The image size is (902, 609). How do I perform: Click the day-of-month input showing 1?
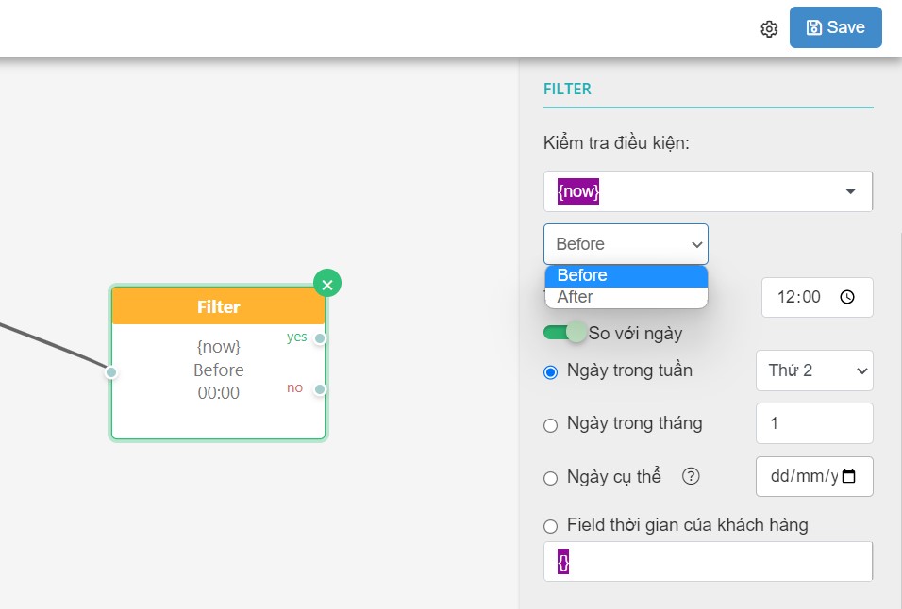[814, 423]
